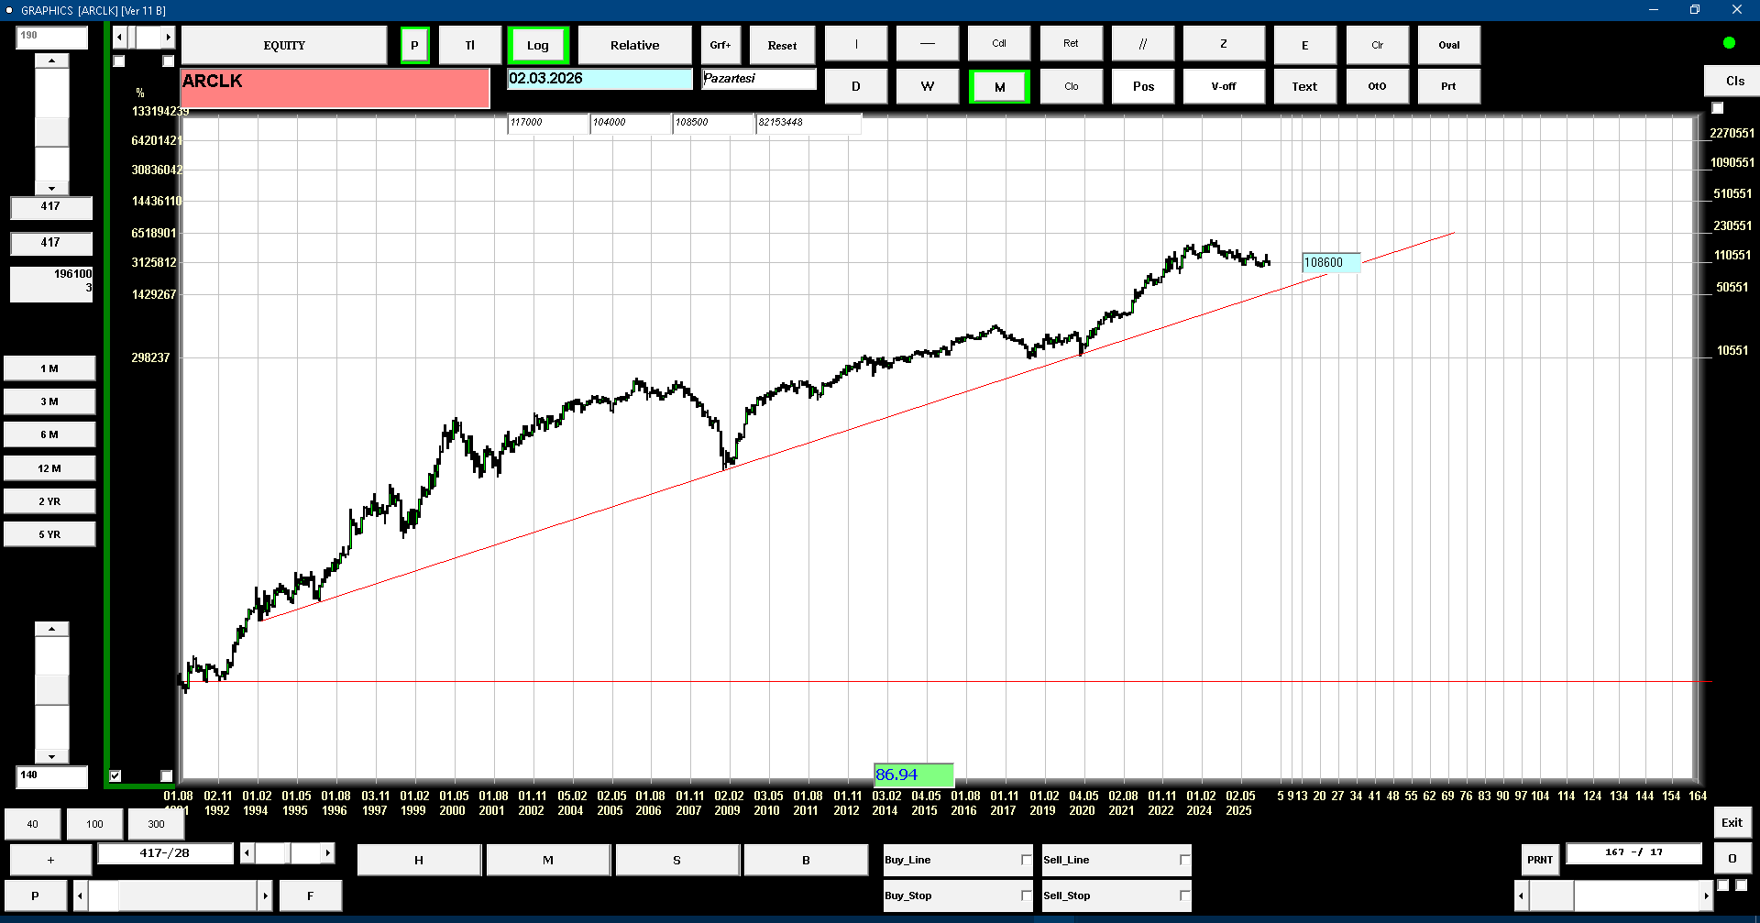This screenshot has width=1760, height=923.
Task: Click right arrow beside the 417-/28 field
Action: pos(327,853)
